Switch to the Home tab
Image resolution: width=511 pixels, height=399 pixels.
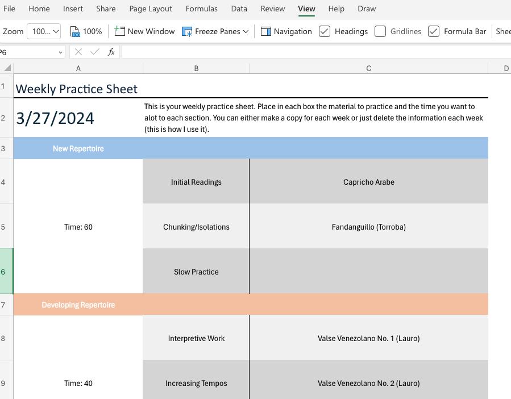pos(39,9)
